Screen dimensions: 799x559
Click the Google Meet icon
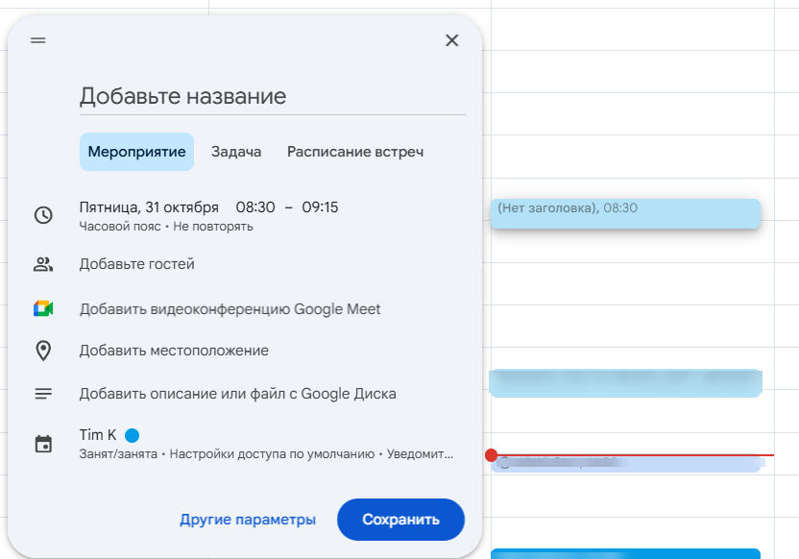(x=44, y=308)
